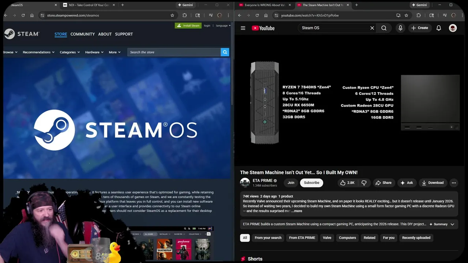This screenshot has width=468, height=263.
Task: Open more actions ellipsis beside Download
Action: click(x=454, y=183)
